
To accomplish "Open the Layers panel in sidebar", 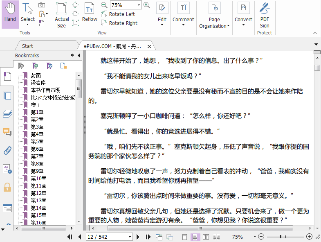I will [x=7, y=113].
